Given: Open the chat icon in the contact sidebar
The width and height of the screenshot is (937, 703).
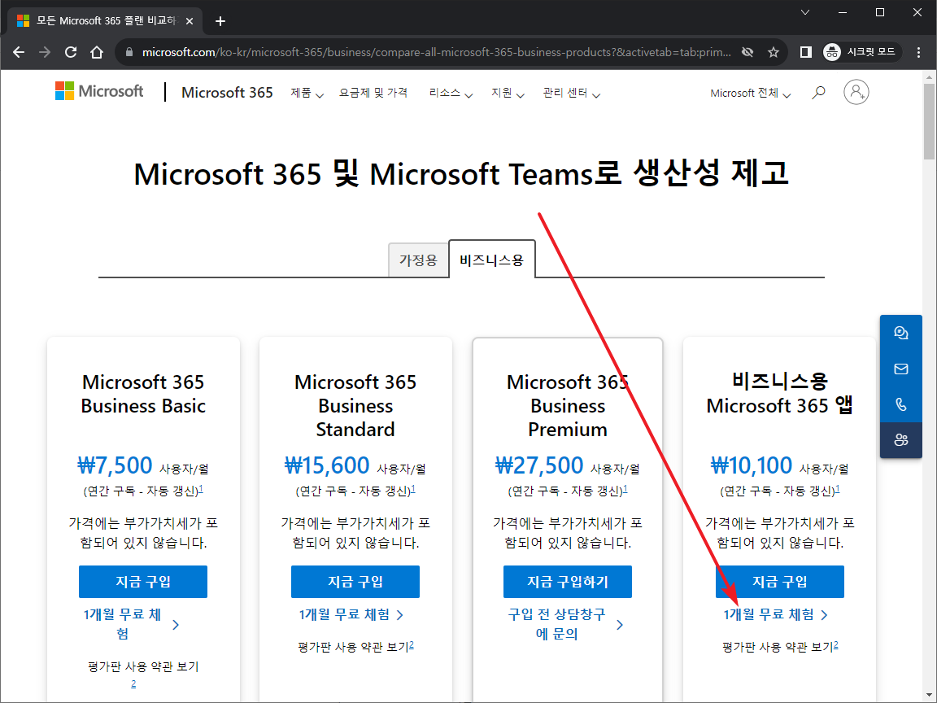Looking at the screenshot, I should 900,333.
